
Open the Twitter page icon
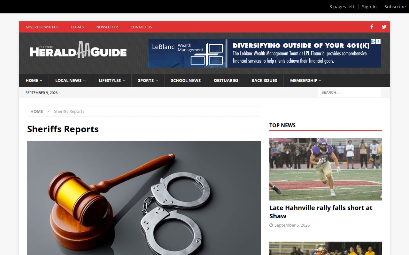384,27
